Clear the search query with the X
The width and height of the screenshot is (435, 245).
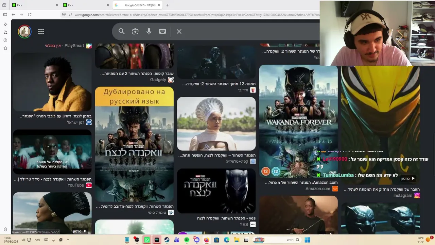tap(179, 32)
